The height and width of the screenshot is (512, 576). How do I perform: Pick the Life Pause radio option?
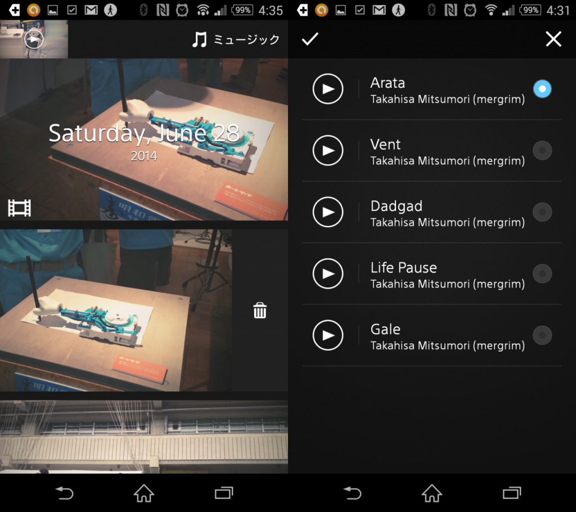tap(542, 273)
